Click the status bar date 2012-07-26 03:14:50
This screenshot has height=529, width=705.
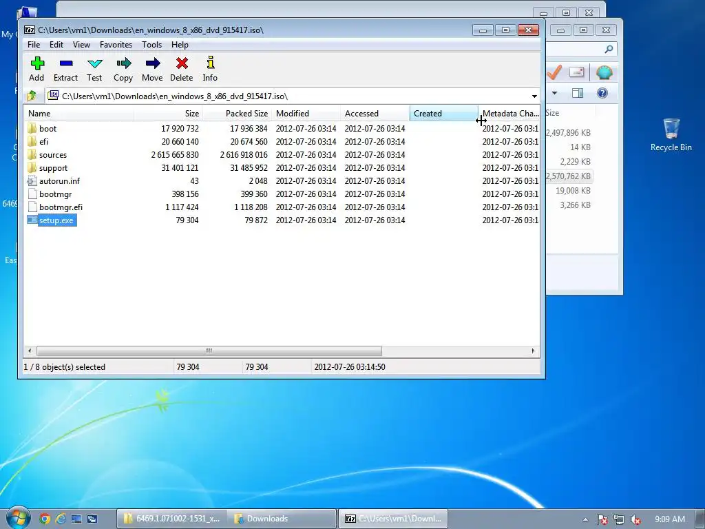(x=350, y=367)
